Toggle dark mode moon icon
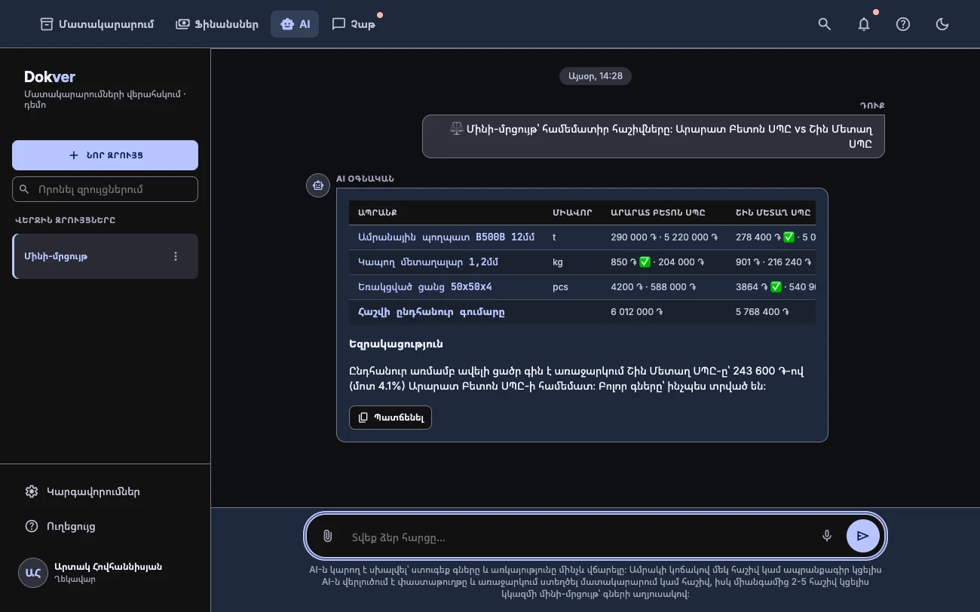The width and height of the screenshot is (980, 612). [x=942, y=24]
